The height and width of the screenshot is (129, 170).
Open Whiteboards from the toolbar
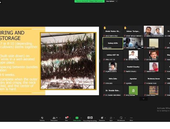pyautogui.click(x=121, y=119)
